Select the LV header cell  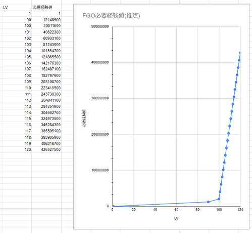tap(17, 8)
